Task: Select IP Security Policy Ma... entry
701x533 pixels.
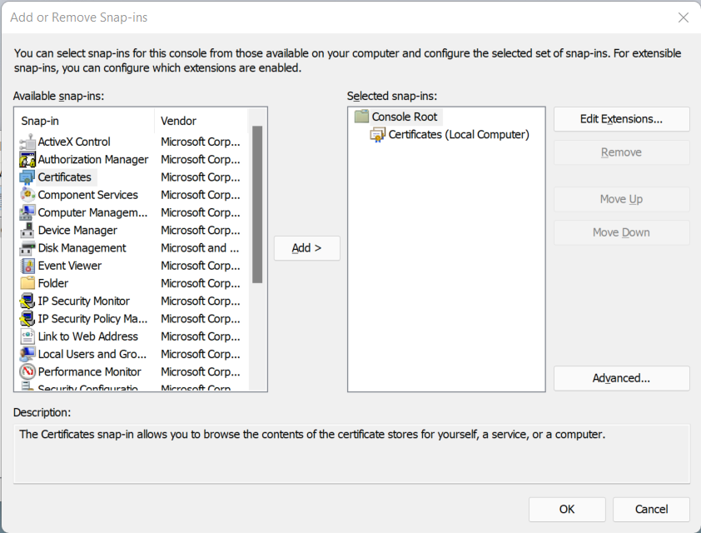Action: click(92, 319)
